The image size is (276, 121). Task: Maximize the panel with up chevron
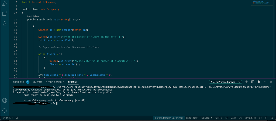coord(265,82)
